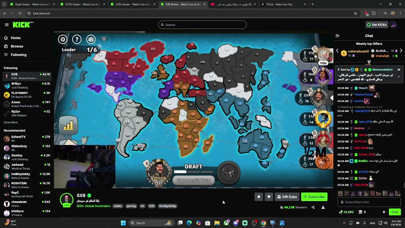Open Azeez channel in Following list
Image resolution: width=405 pixels, height=228 pixels.
pyautogui.click(x=27, y=104)
